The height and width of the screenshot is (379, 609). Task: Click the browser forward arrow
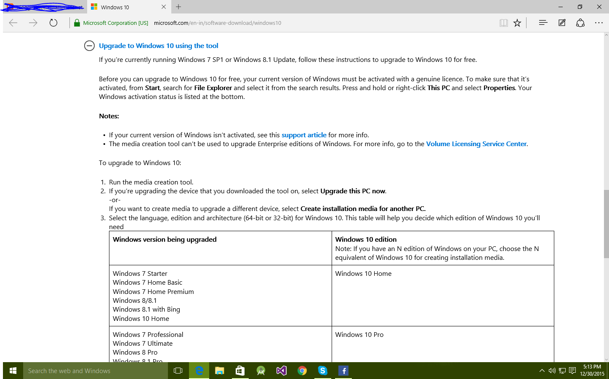(33, 23)
